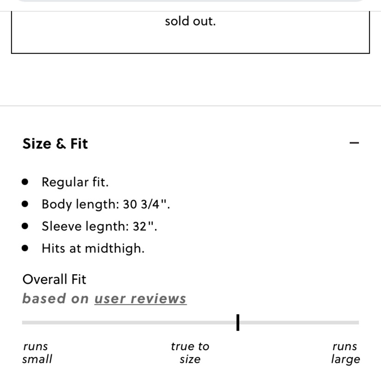The width and height of the screenshot is (381, 381).
Task: Click the Regular fit bullet point text
Action: (x=75, y=182)
